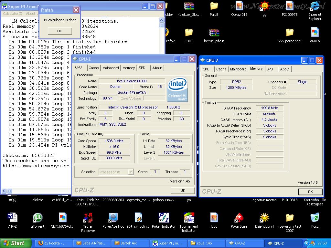The width and height of the screenshot is (331, 248).
Task: Click the memory Size 1280 MBytes value
Action: [x=236, y=88]
